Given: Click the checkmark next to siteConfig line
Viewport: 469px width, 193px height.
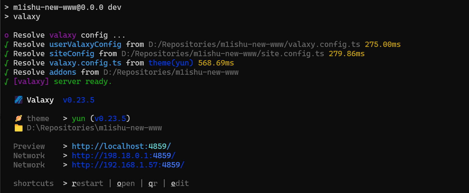Looking at the screenshot, I should click(x=6, y=54).
